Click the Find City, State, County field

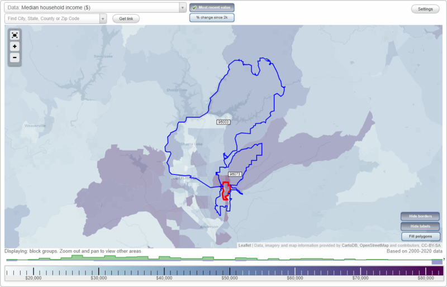52,18
